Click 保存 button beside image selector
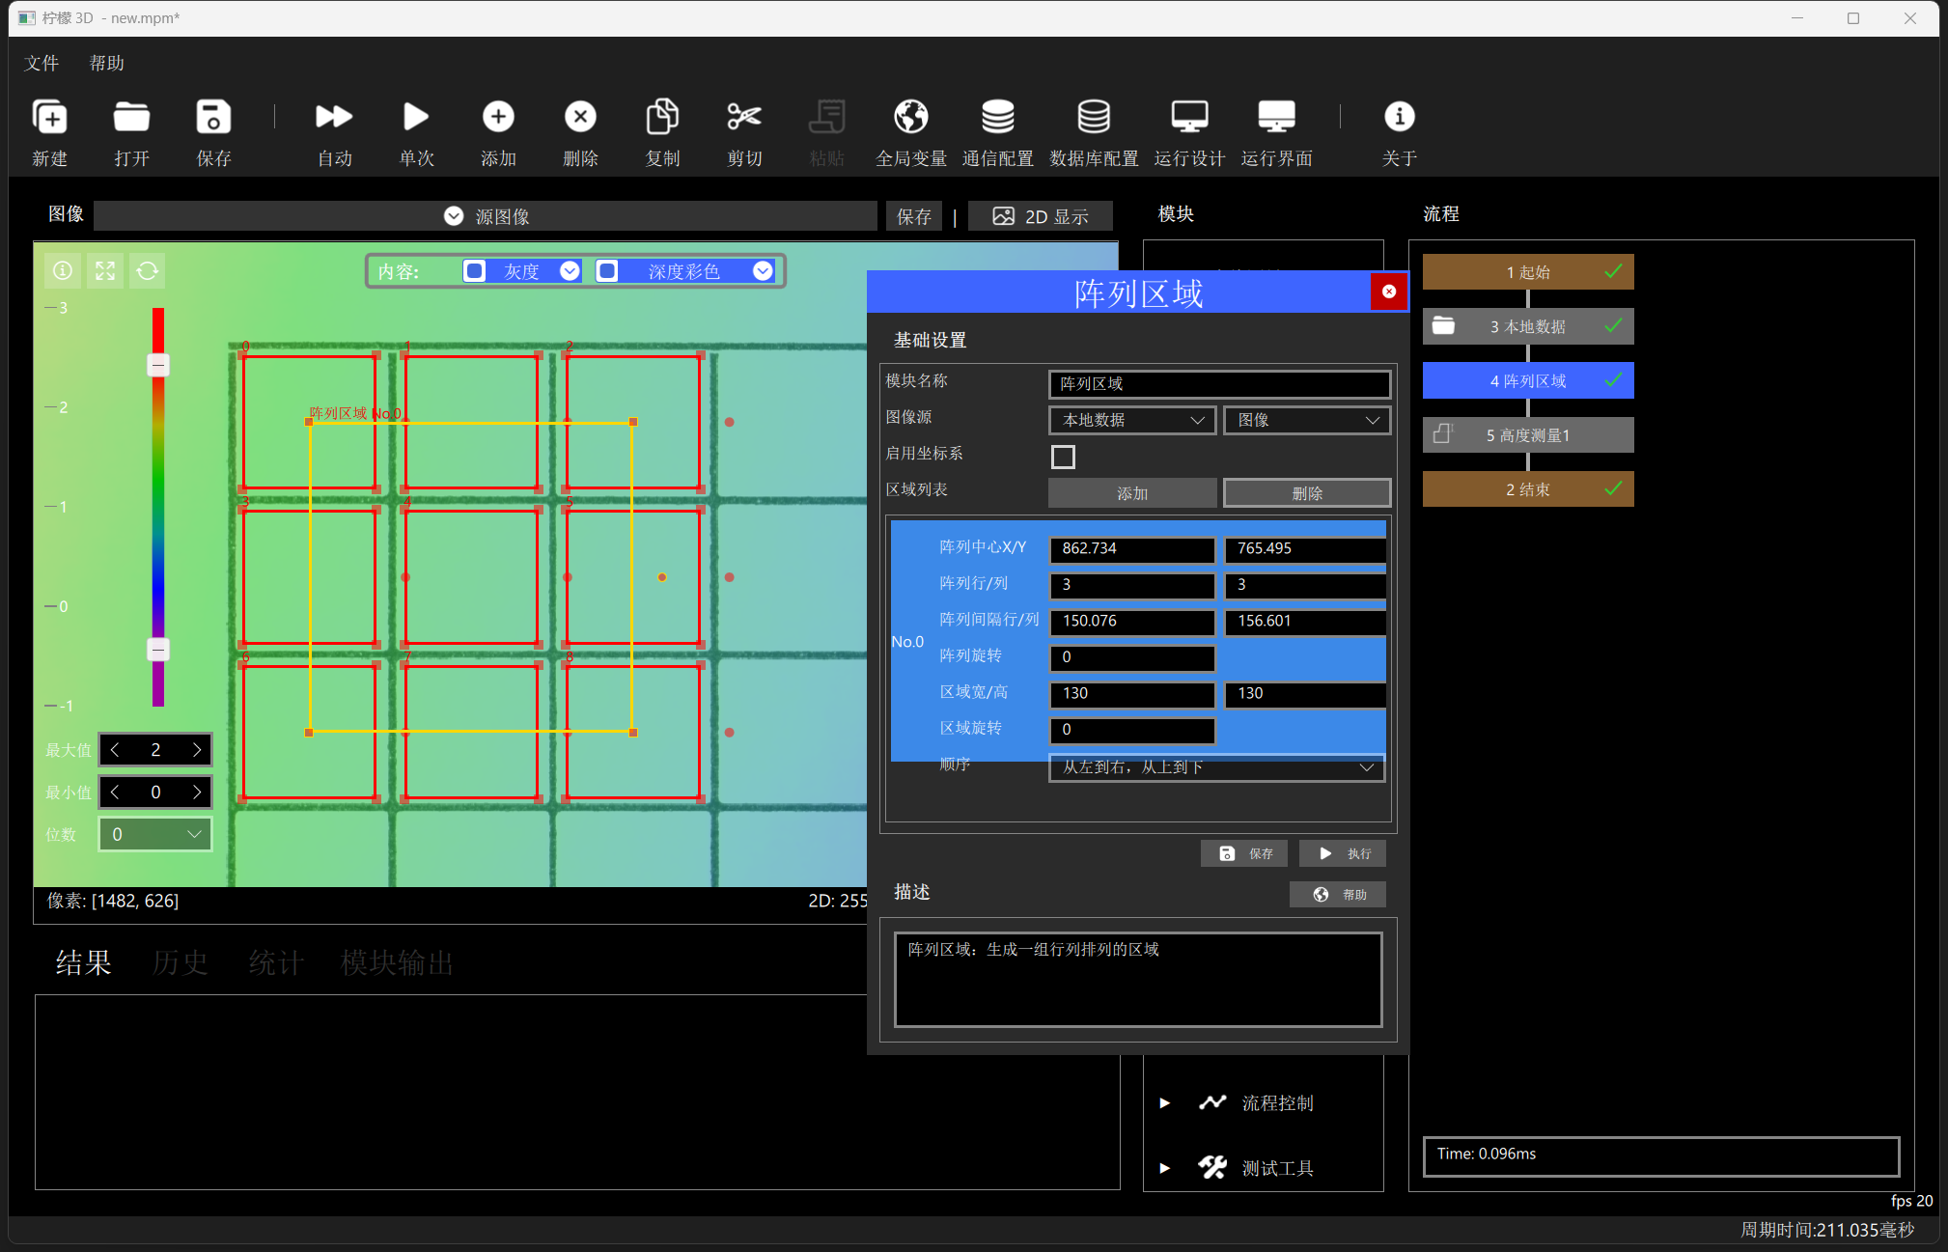The image size is (1948, 1252). click(913, 216)
